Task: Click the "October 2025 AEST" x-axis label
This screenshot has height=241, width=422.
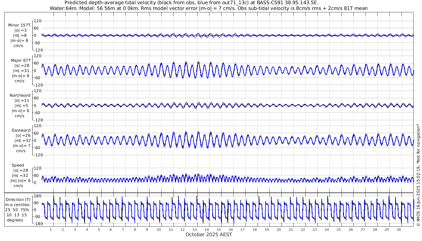Action: pos(209,234)
